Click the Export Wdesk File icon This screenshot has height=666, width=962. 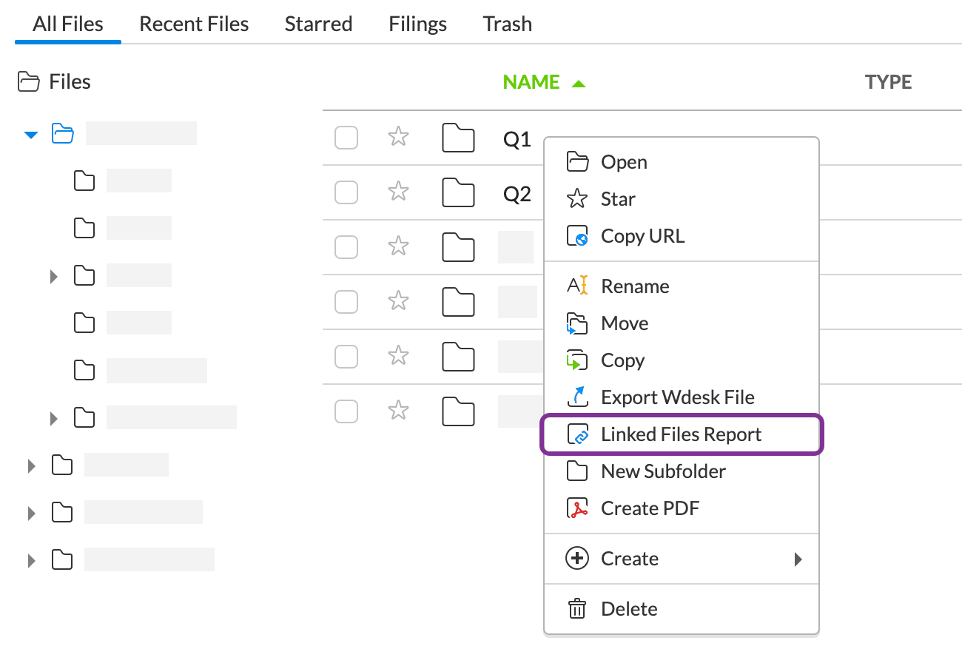pos(577,397)
